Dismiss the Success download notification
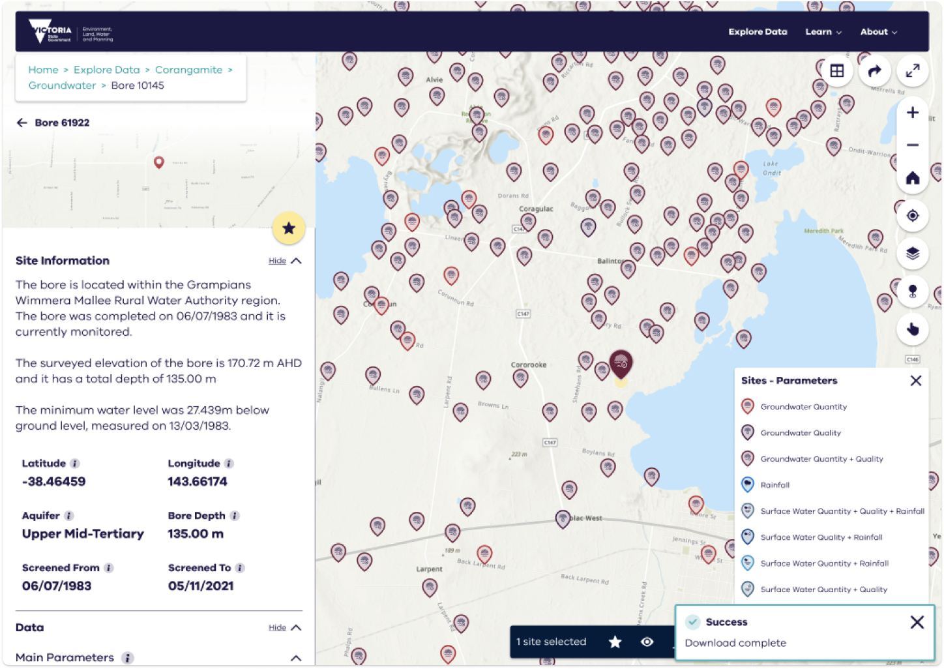The image size is (944, 669). [x=917, y=623]
